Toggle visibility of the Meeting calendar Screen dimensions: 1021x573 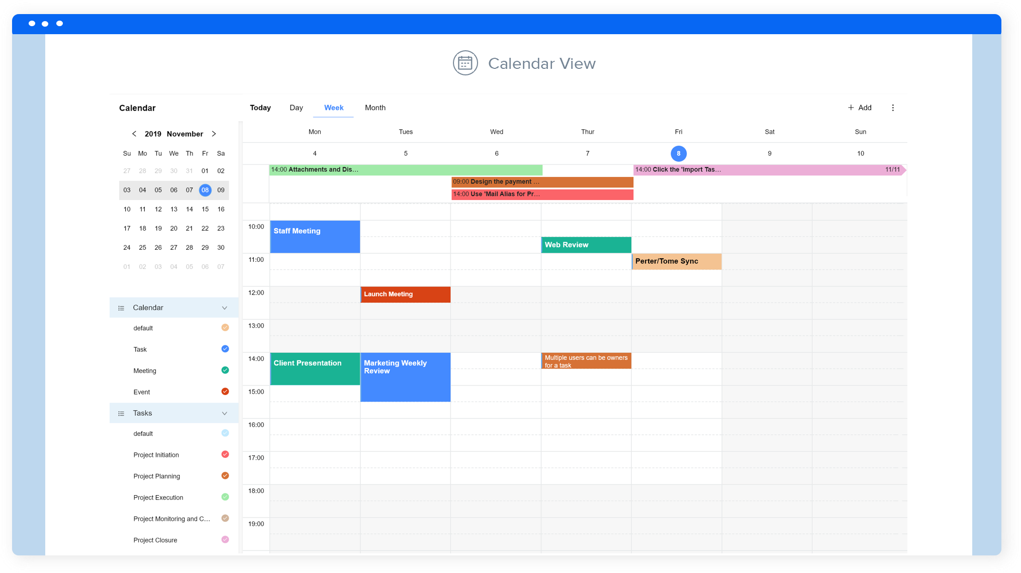tap(225, 370)
